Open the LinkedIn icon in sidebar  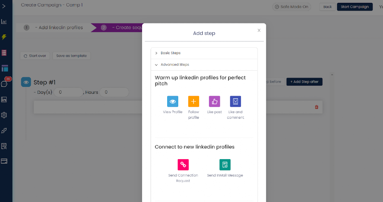tap(4, 99)
